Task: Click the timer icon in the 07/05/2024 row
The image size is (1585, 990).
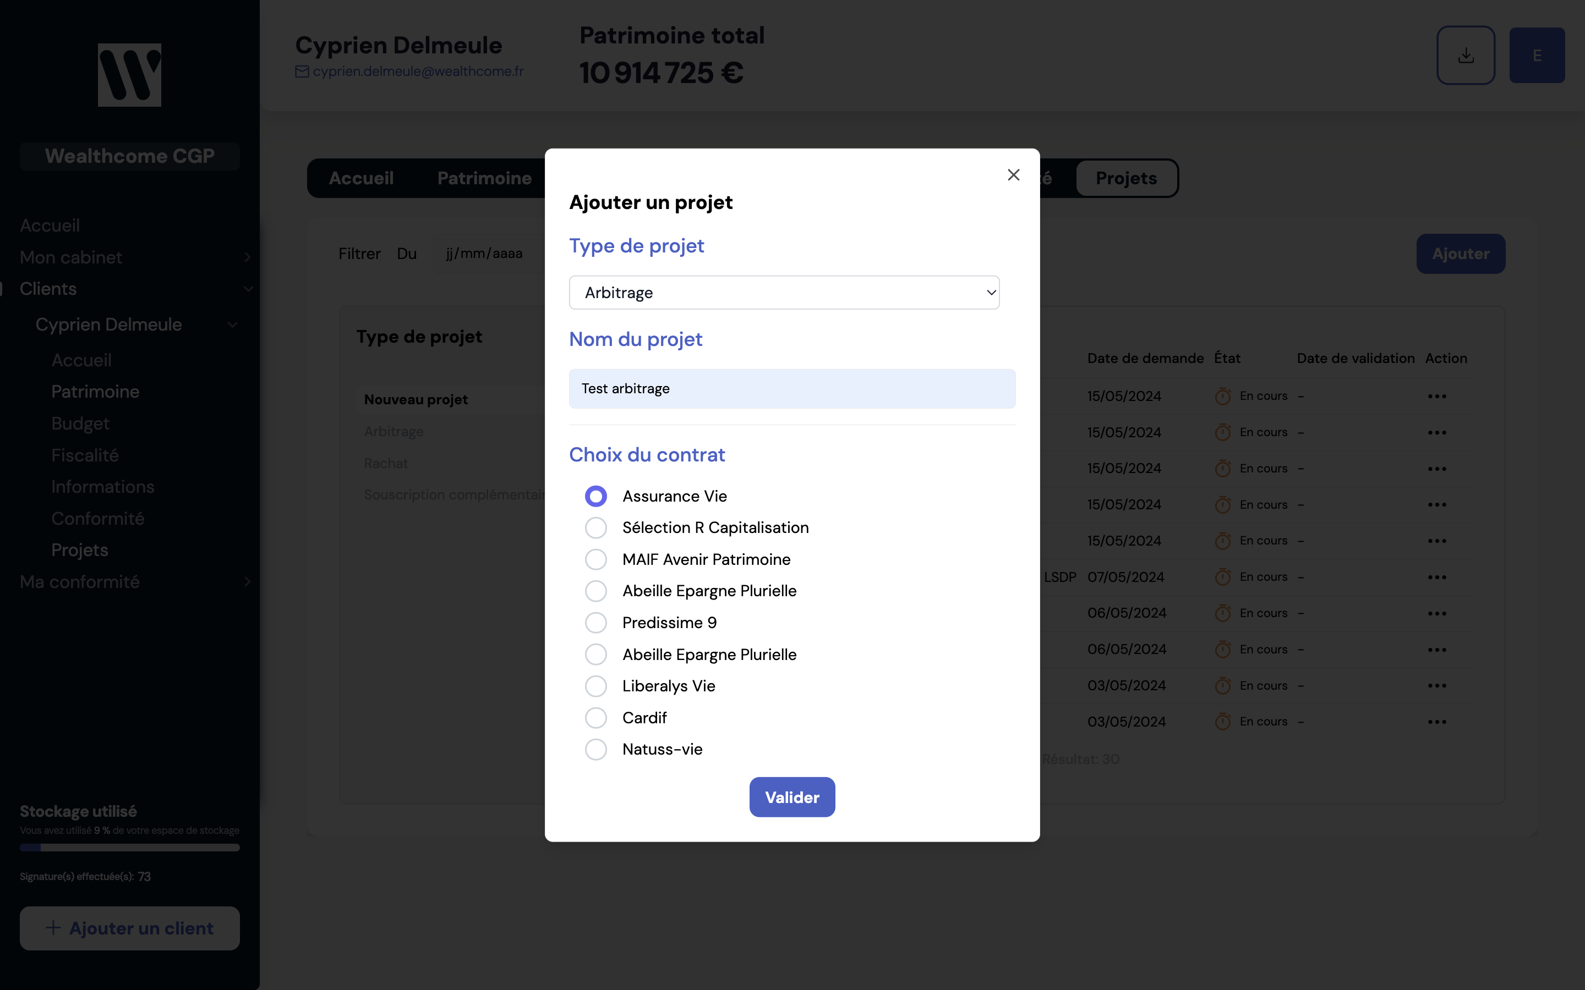Action: [x=1223, y=577]
